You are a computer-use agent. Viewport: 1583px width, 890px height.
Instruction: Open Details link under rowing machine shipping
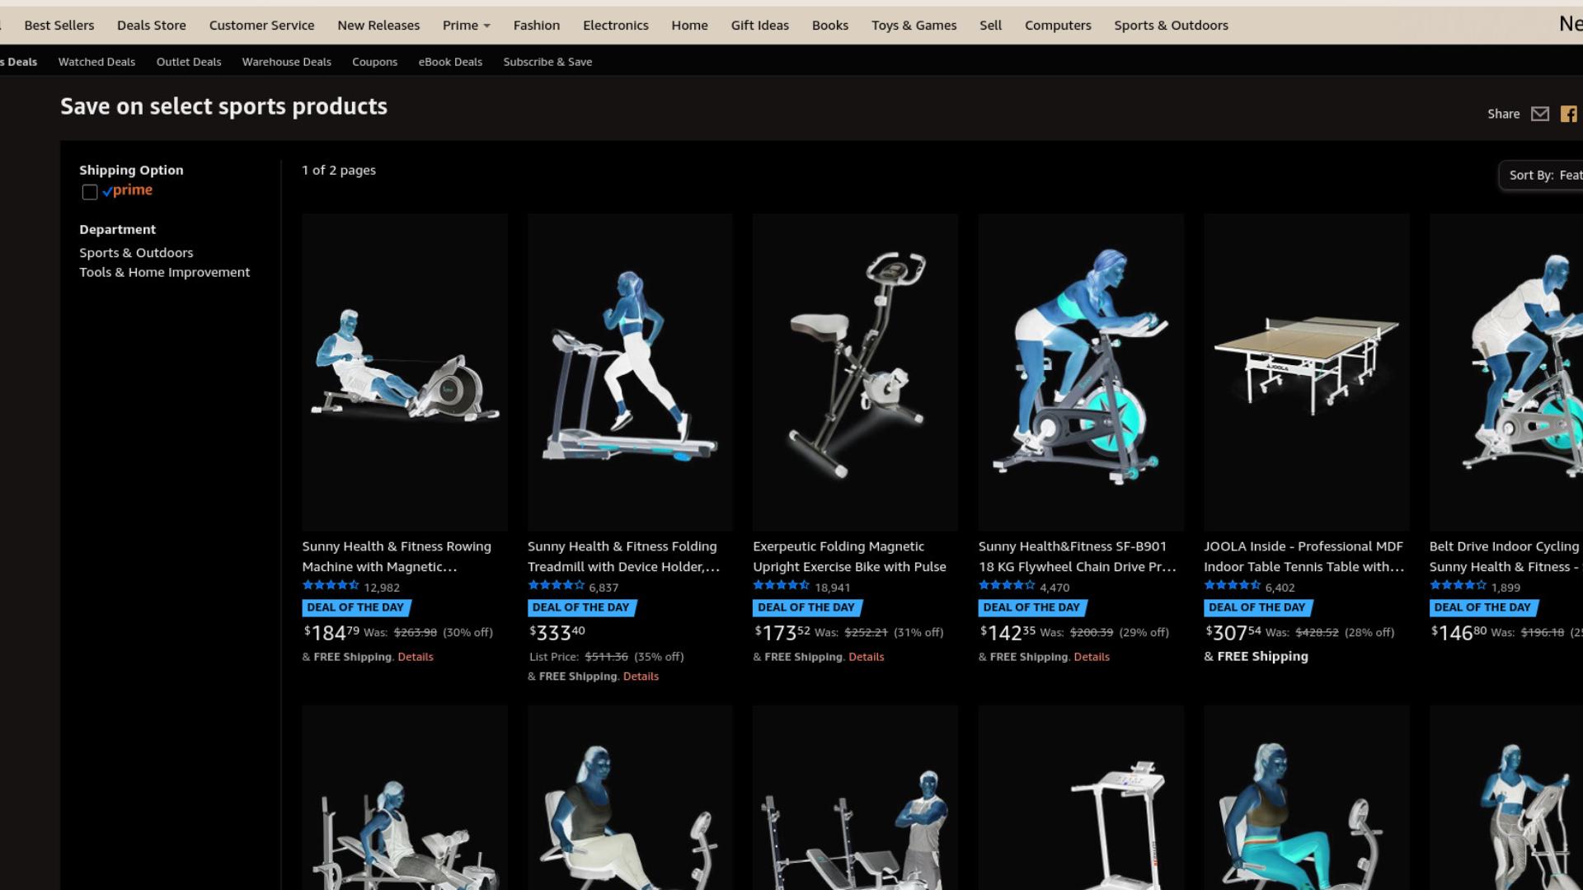tap(415, 657)
